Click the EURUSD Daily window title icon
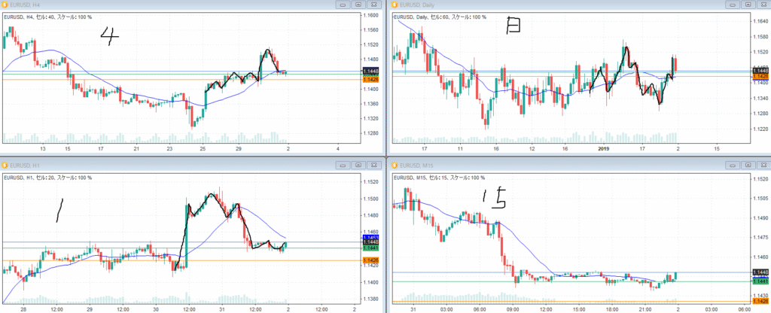This screenshot has height=313, width=771. point(395,5)
